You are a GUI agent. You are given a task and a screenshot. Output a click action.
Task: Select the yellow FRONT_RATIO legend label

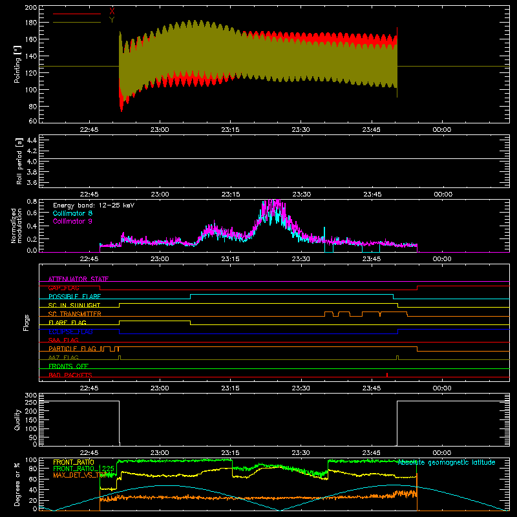(74, 462)
